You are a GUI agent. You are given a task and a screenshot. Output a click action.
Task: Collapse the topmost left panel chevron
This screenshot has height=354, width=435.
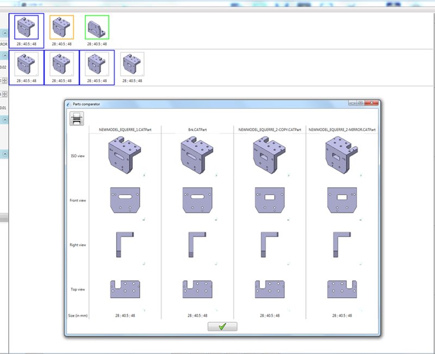4,33
